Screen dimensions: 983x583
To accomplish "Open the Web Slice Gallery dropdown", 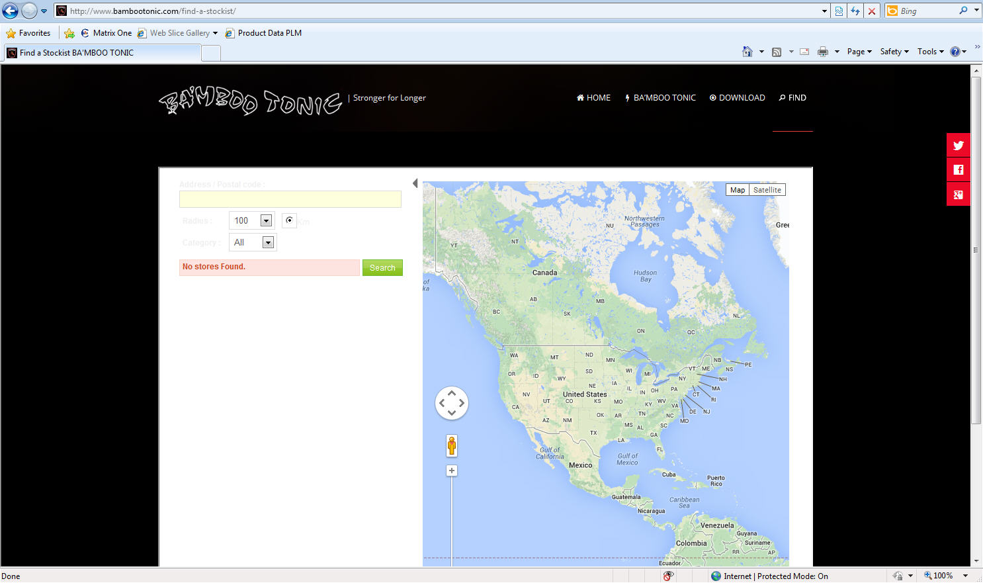I will (x=178, y=33).
